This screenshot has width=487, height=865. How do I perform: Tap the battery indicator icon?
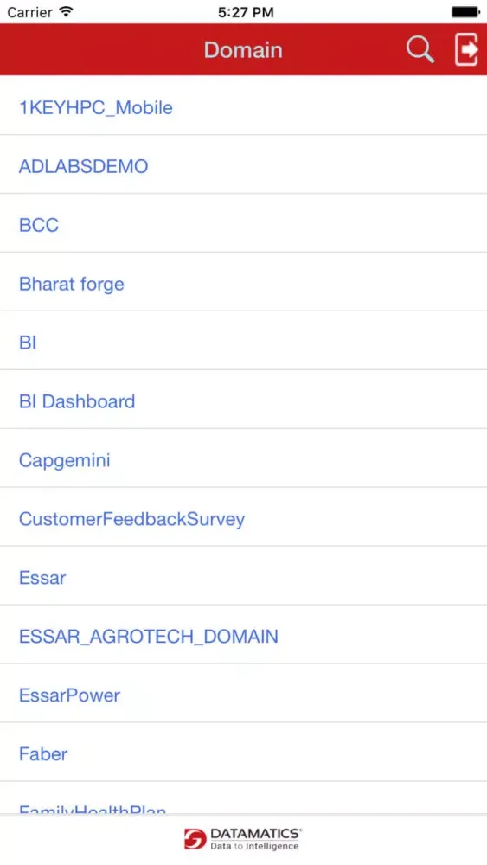pos(466,11)
